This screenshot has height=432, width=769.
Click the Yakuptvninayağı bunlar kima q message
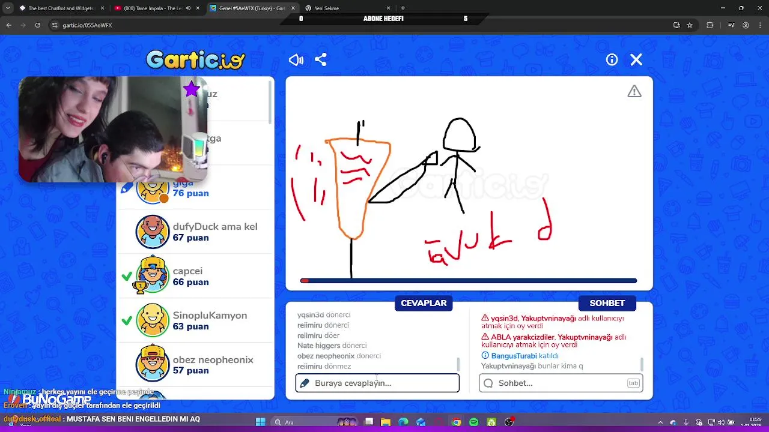click(532, 366)
